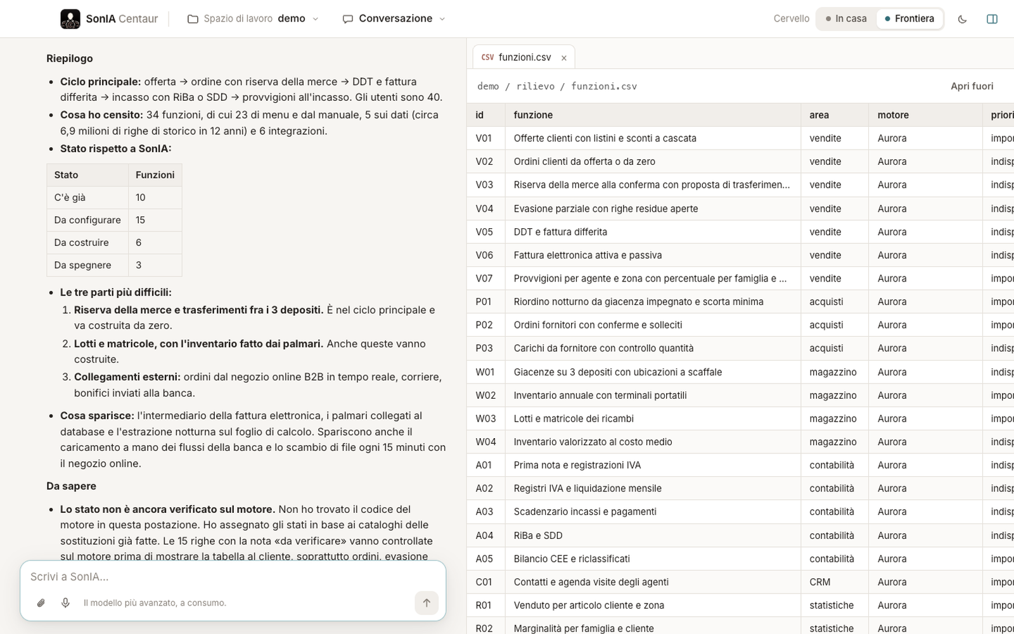Image resolution: width=1014 pixels, height=634 pixels.
Task: Switch brain mode to In casa
Action: point(846,19)
